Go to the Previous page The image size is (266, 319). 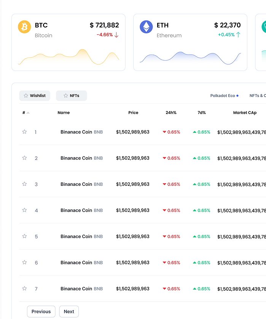(x=41, y=311)
